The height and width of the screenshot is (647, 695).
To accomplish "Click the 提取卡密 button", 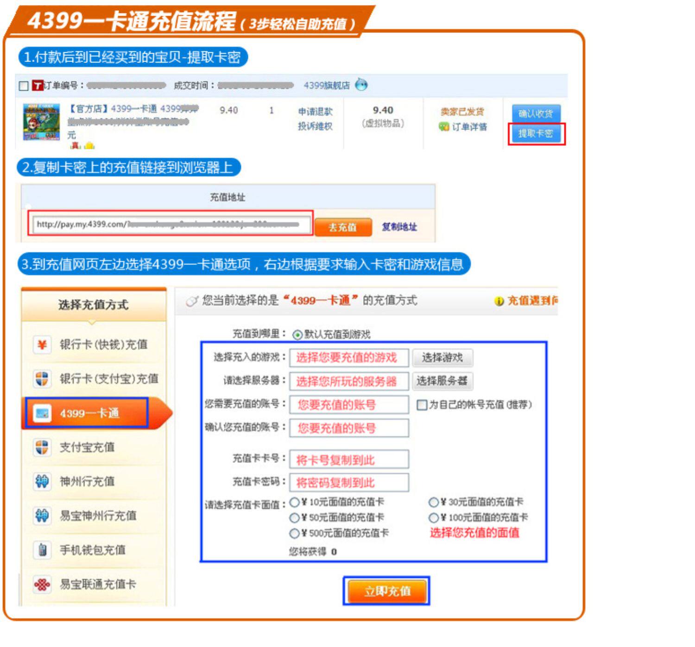I will 536,134.
